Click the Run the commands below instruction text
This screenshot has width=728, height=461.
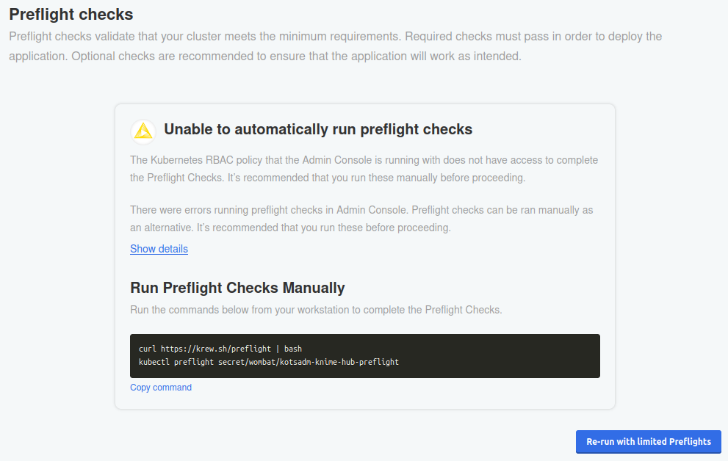click(x=316, y=310)
